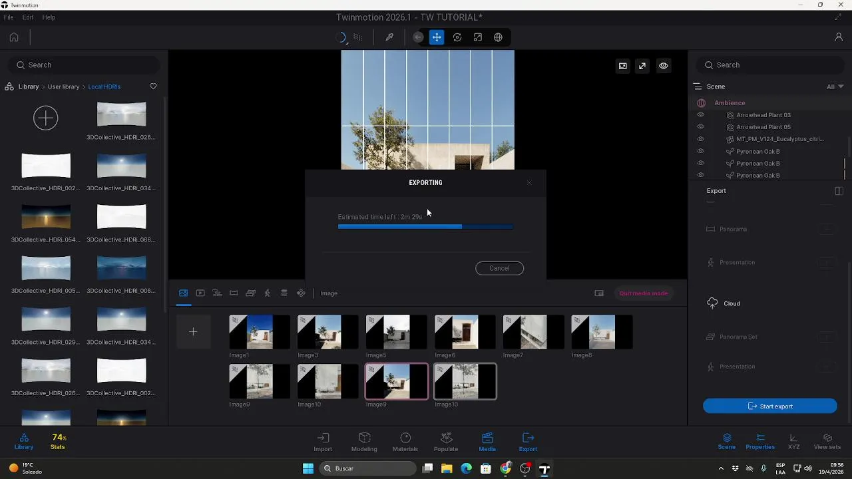
Task: Go to the Home screen icon
Action: point(14,37)
